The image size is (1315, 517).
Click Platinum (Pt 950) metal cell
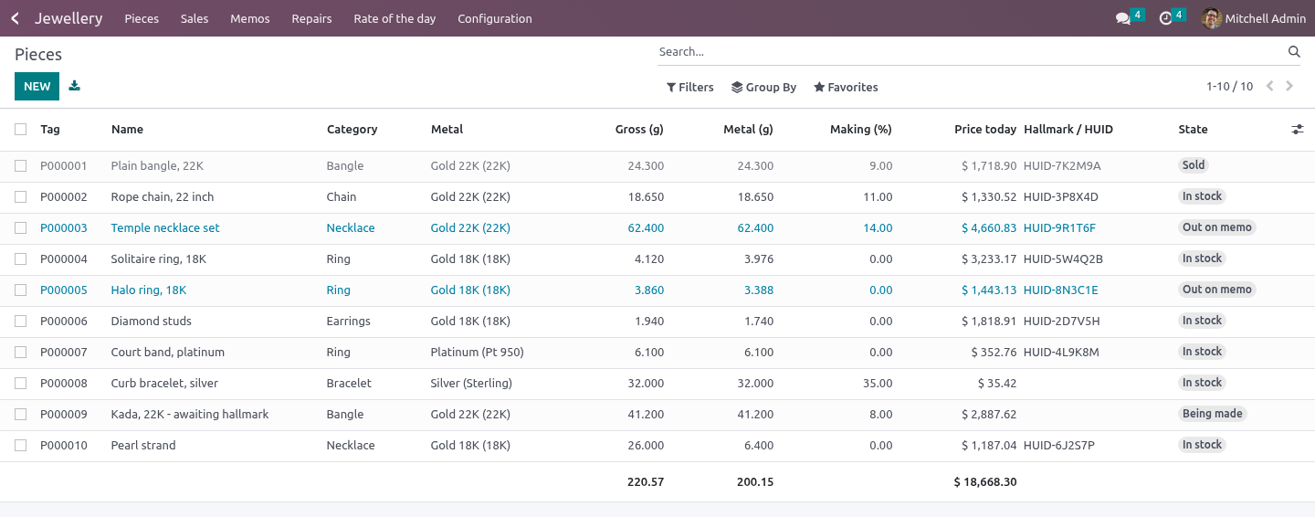pyautogui.click(x=478, y=353)
